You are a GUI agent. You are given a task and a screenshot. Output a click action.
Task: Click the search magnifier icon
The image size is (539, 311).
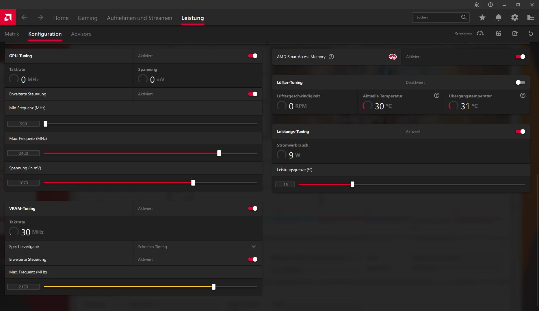464,17
